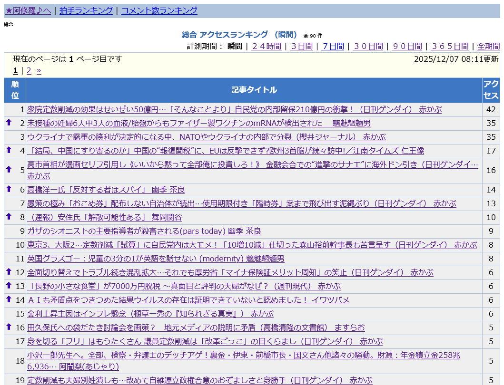
Task: Click the up arrow beside rank 4
Action: point(9,150)
